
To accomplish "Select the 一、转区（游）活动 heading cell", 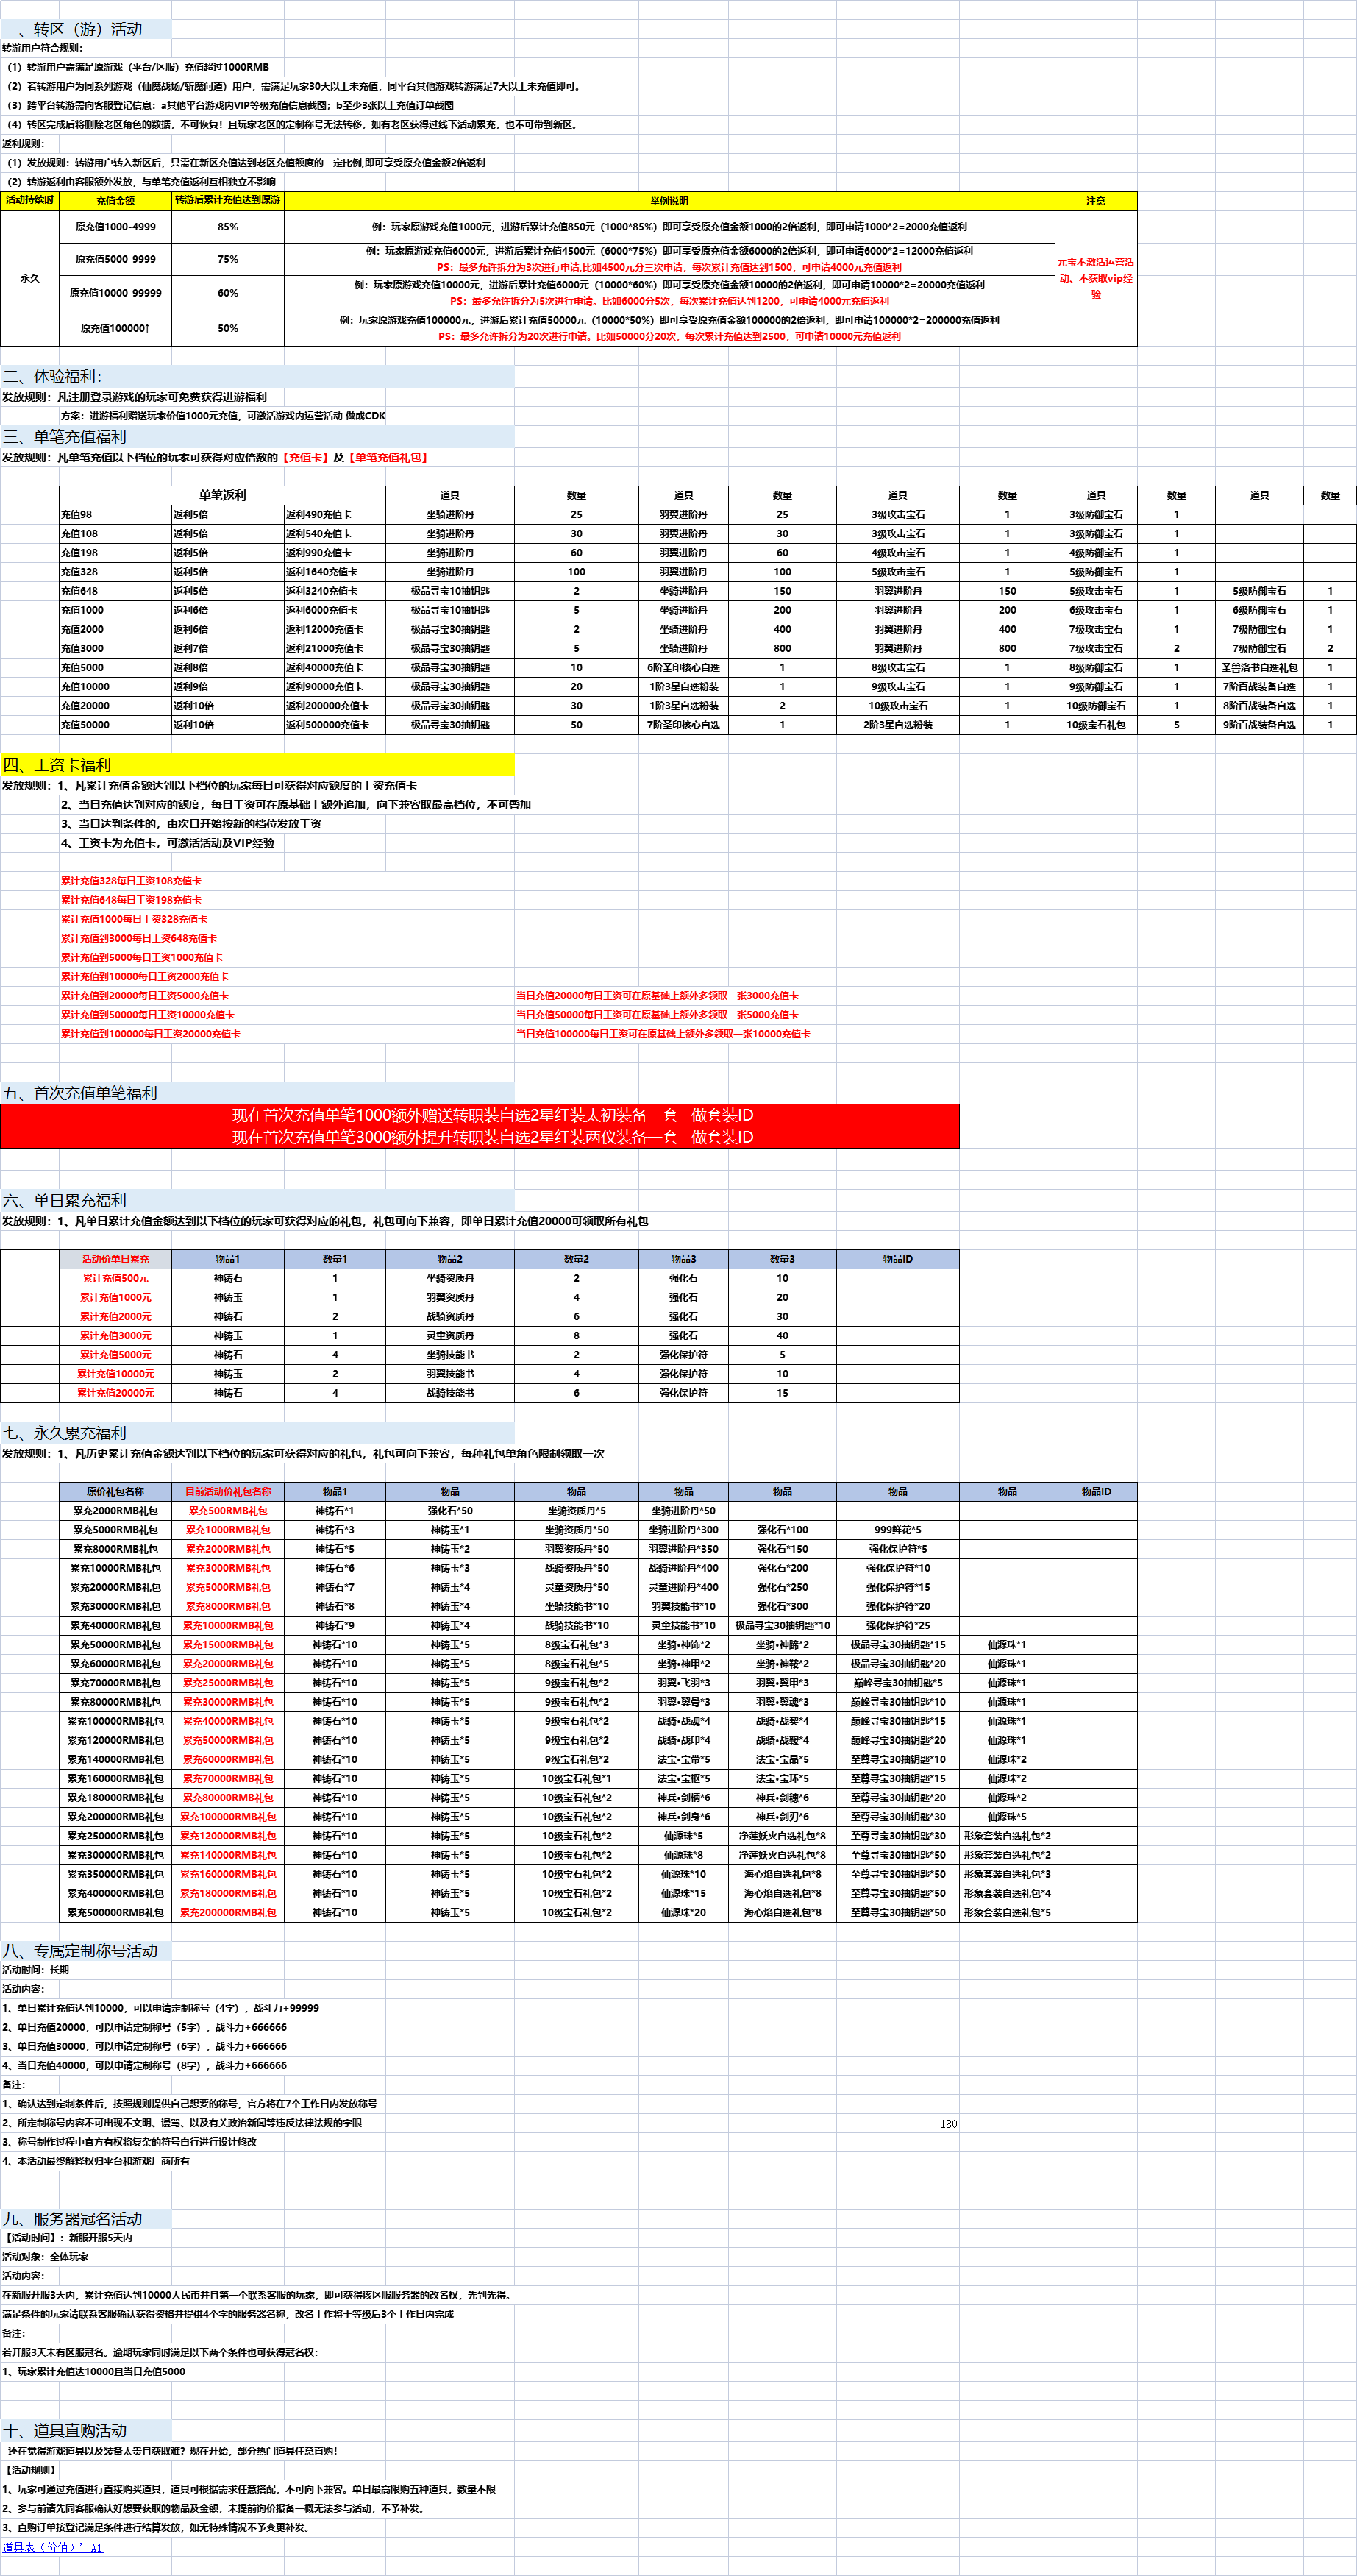I will [x=73, y=29].
